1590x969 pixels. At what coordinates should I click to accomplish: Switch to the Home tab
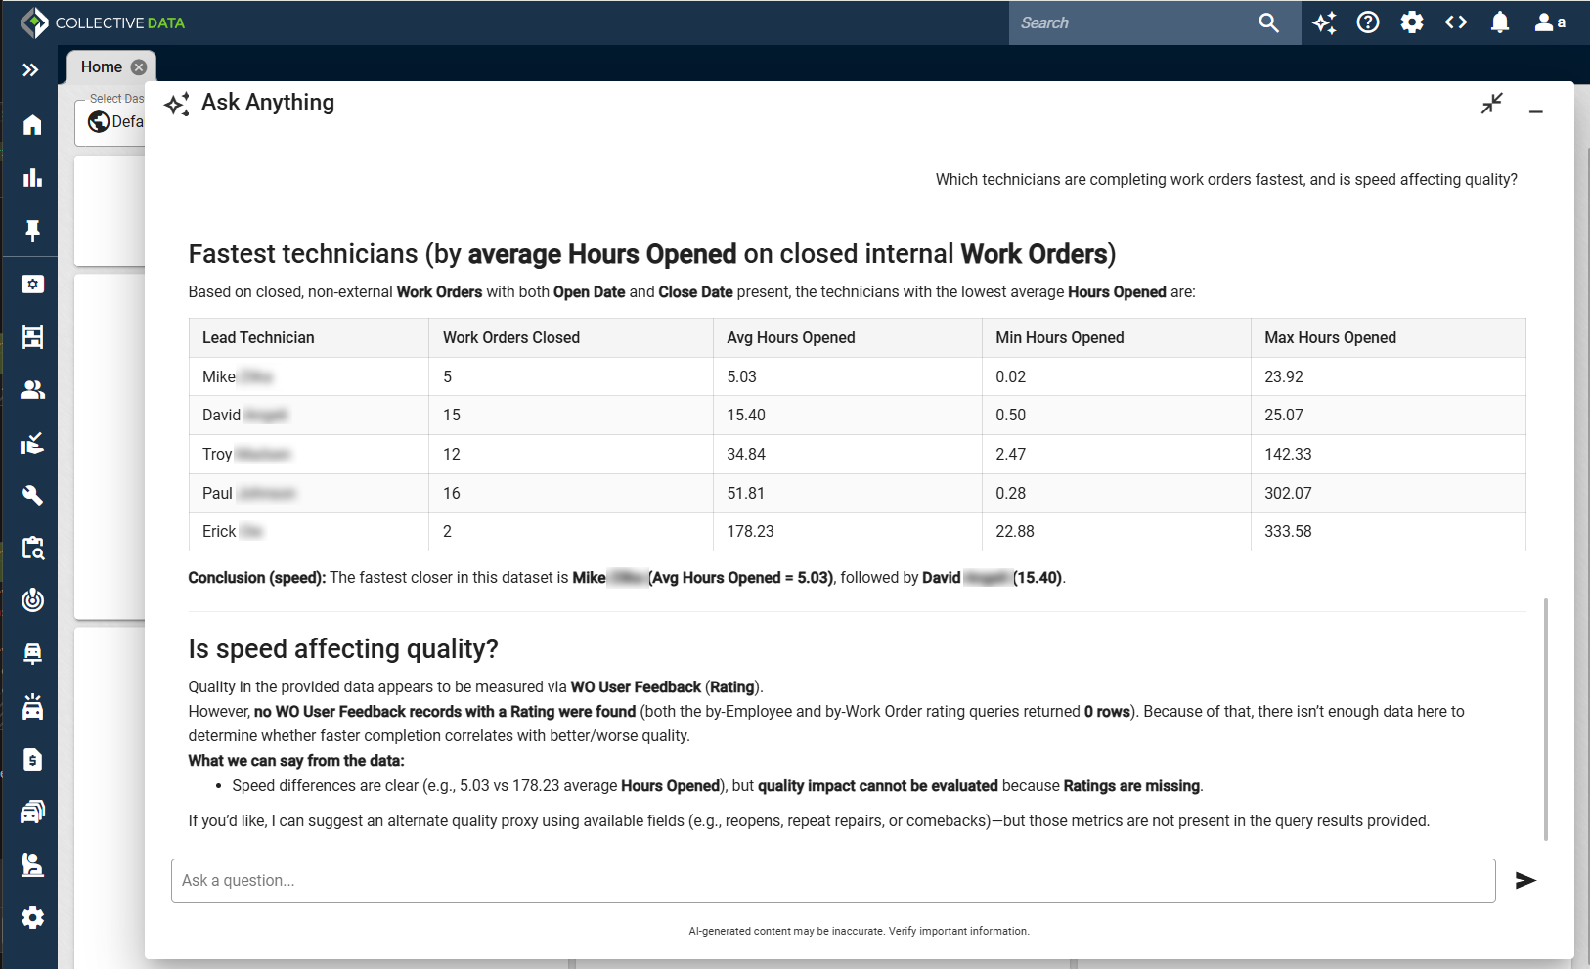click(x=102, y=67)
